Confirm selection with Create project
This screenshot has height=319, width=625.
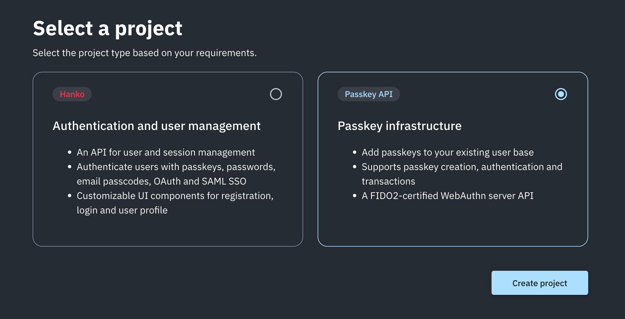coord(539,283)
